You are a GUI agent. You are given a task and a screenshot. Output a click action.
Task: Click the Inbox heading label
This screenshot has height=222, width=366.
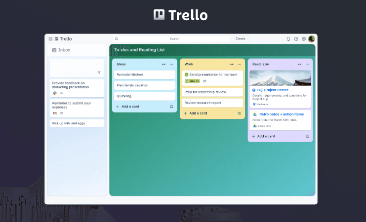point(64,50)
